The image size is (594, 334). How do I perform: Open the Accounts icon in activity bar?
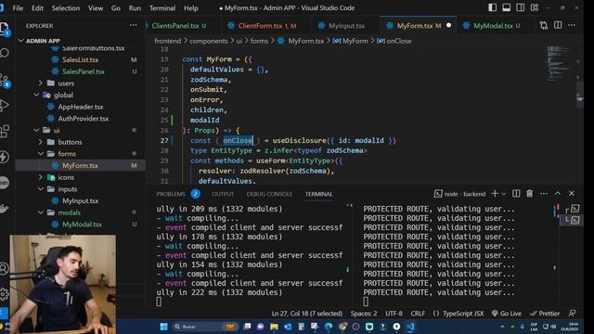pos(4,268)
